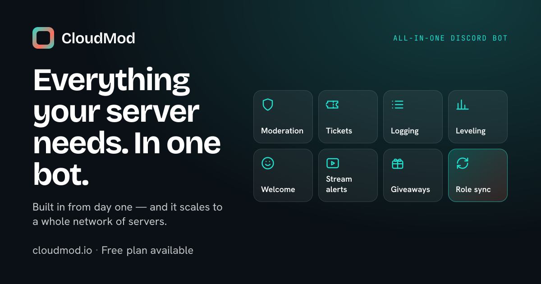Click the headline "Everything your server needs"
The image size is (541, 284).
[127, 127]
